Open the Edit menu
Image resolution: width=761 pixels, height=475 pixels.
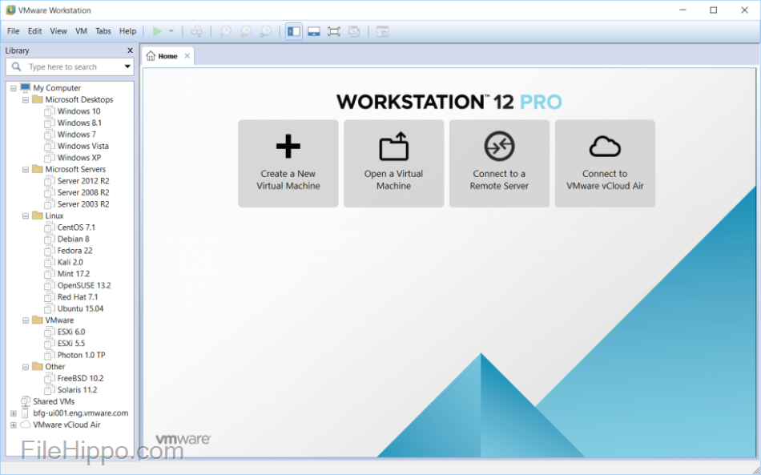coord(34,31)
